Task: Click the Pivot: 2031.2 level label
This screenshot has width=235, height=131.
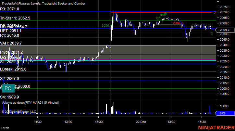Action: pos(11,52)
